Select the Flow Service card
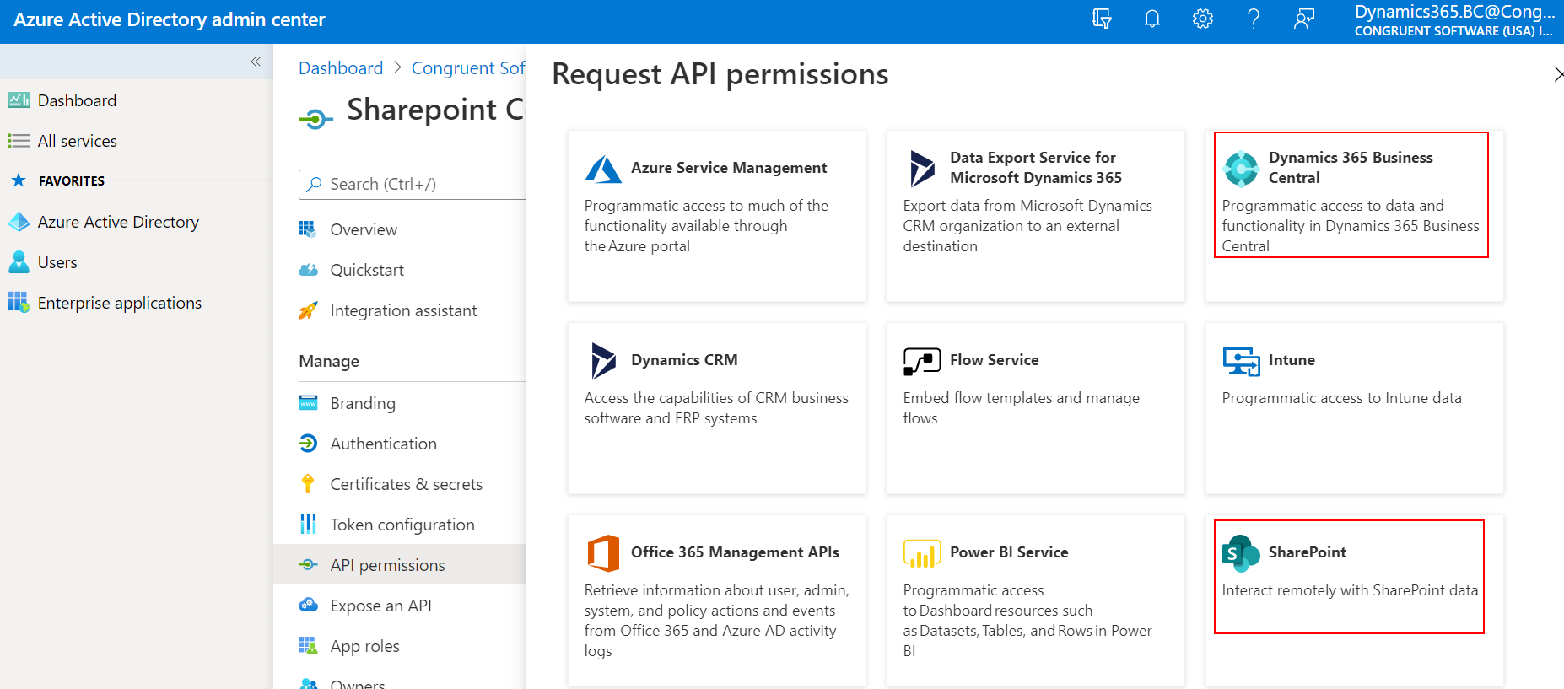This screenshot has height=689, width=1564. pos(1036,408)
